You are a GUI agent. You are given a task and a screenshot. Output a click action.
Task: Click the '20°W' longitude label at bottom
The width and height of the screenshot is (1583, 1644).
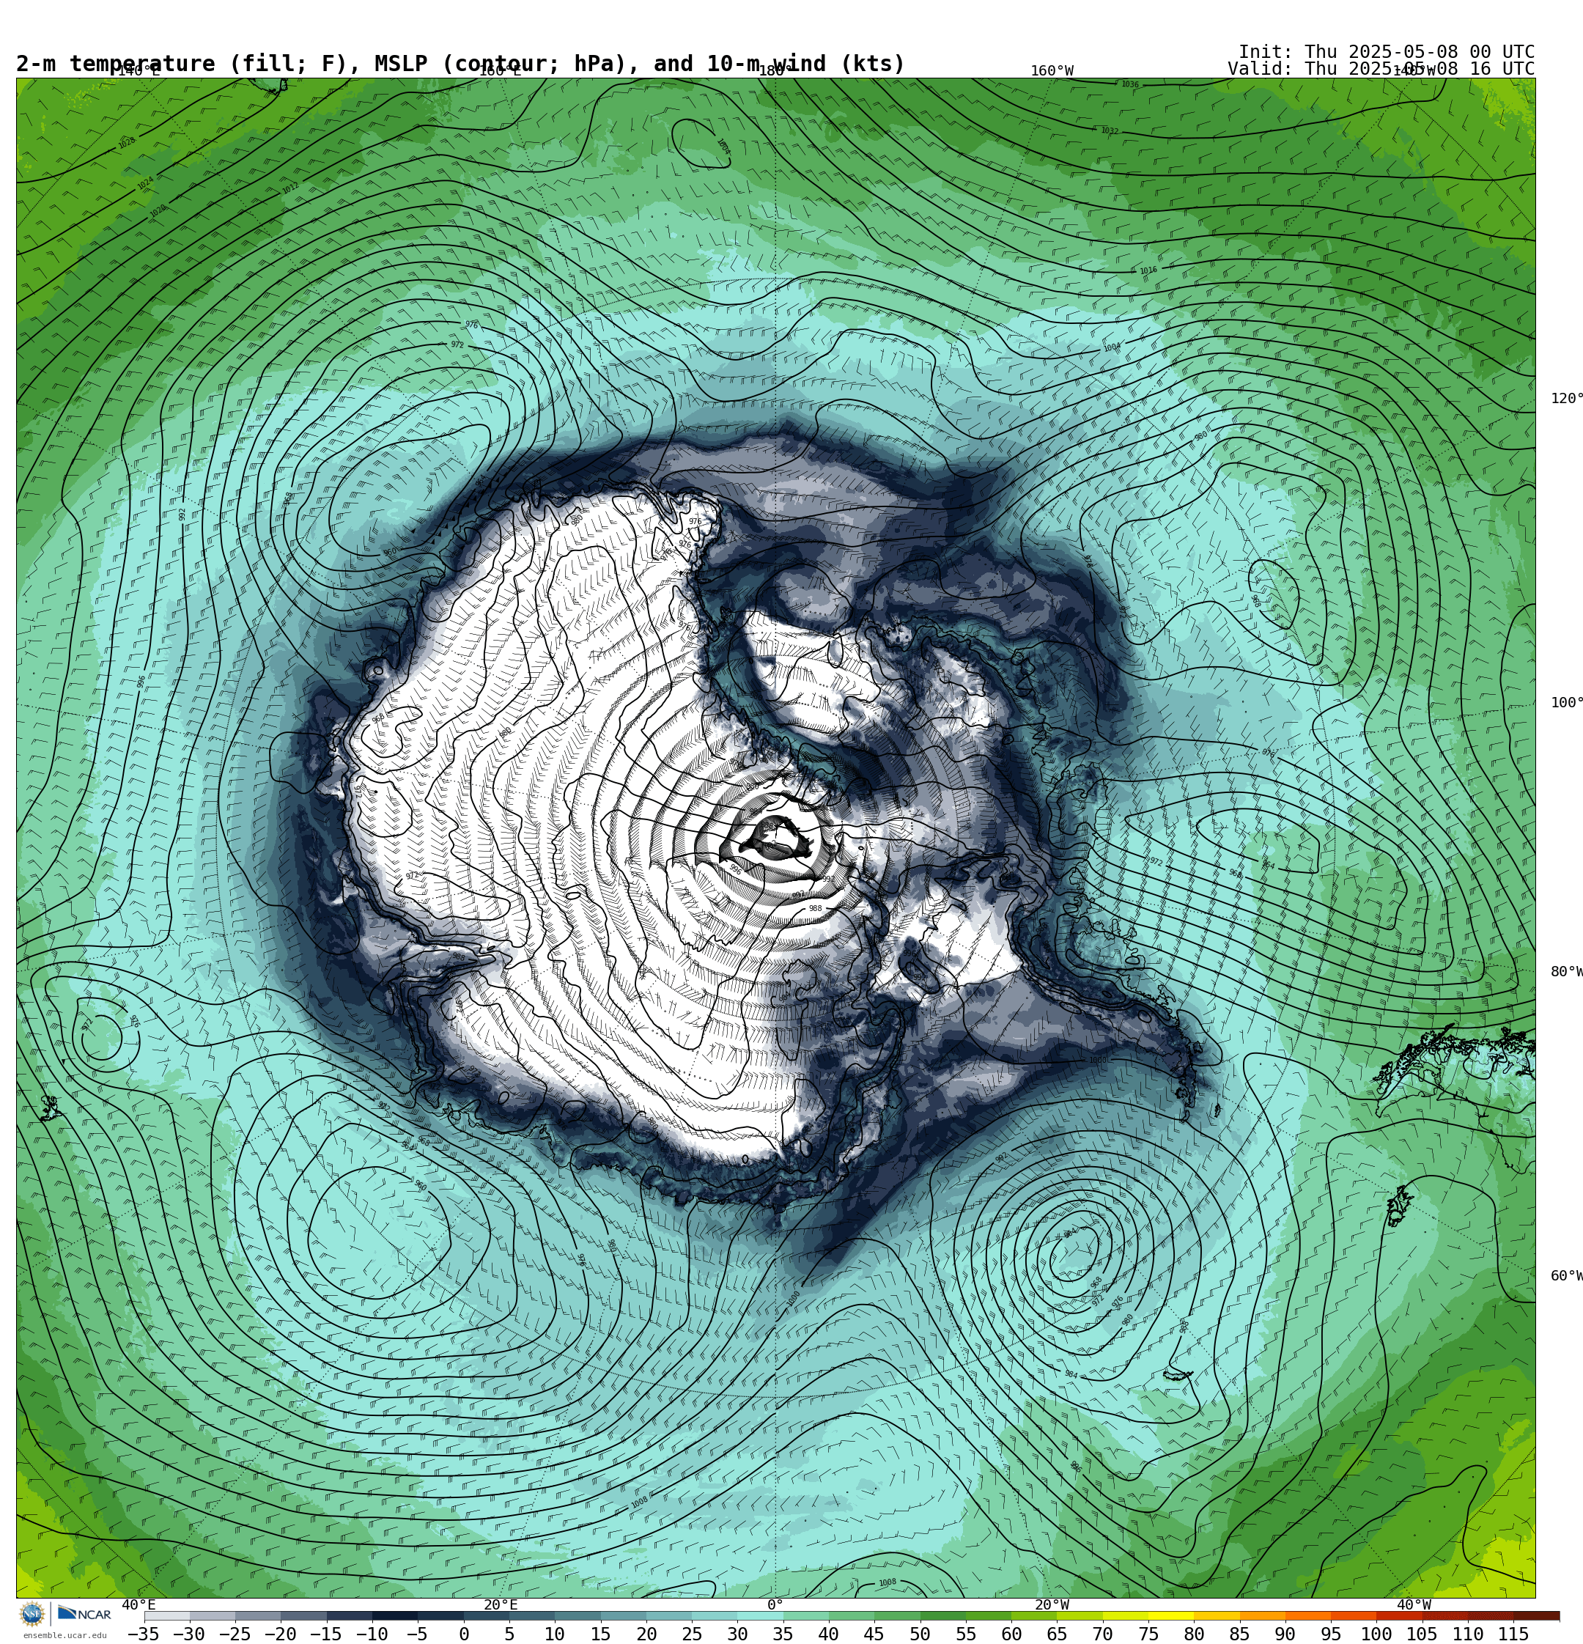coord(1052,1604)
